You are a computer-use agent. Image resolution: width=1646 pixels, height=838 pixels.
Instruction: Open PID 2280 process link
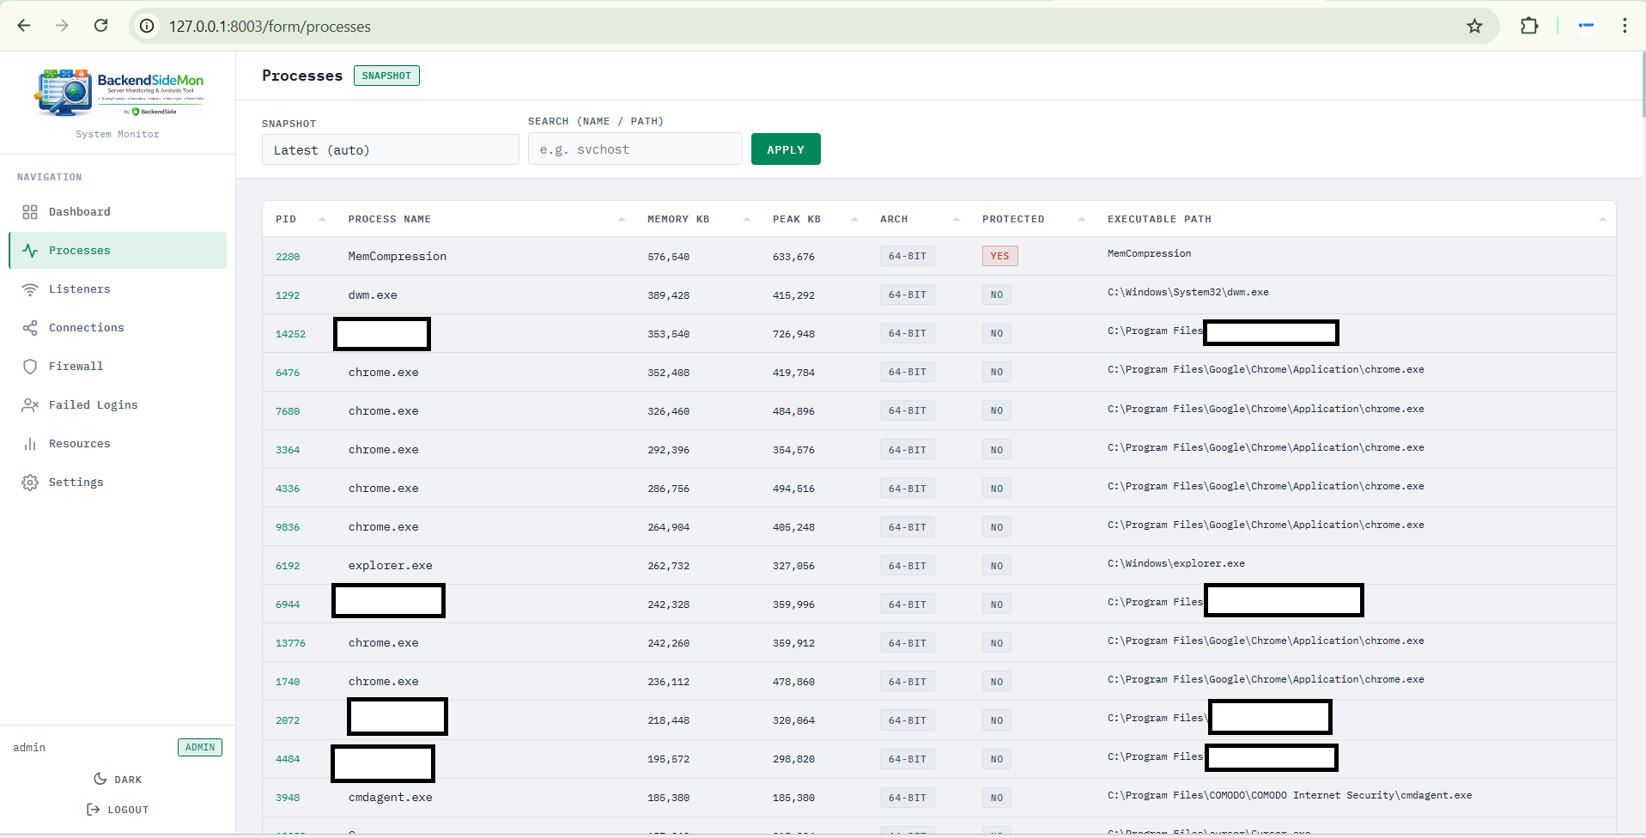point(288,257)
